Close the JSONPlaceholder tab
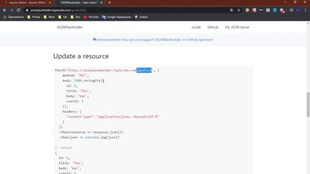This screenshot has height=174, width=310. click(x=101, y=2)
